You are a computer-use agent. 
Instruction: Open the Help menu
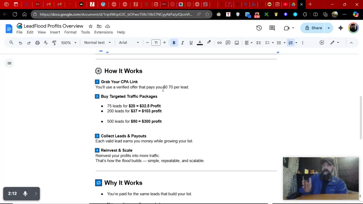(121, 32)
